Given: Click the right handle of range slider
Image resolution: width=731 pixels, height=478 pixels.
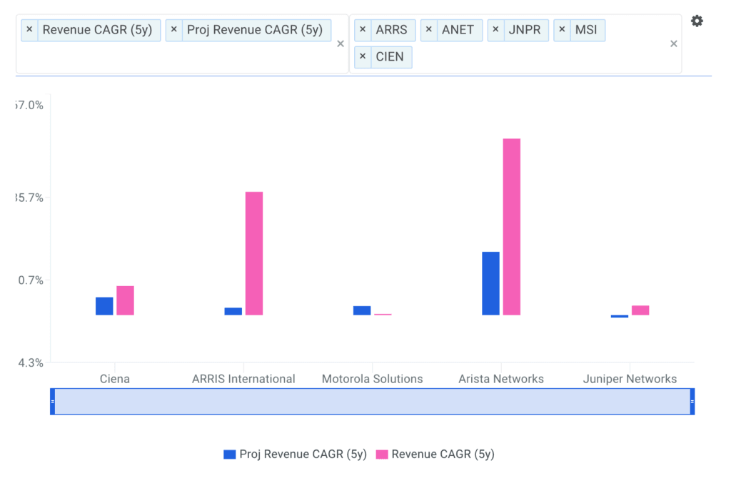Looking at the screenshot, I should tap(692, 402).
